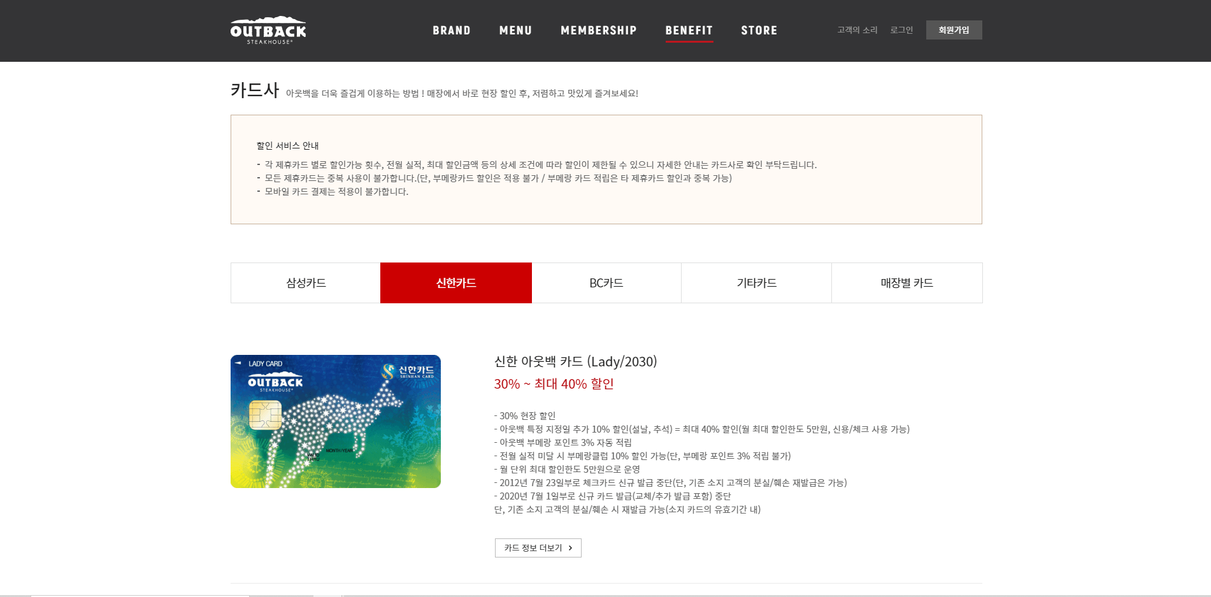This screenshot has width=1211, height=597.
Task: Click the Shinhan Card logo on card image
Action: coord(408,371)
